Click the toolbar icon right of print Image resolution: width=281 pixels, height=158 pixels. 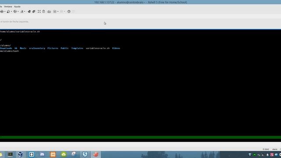tap(8, 11)
